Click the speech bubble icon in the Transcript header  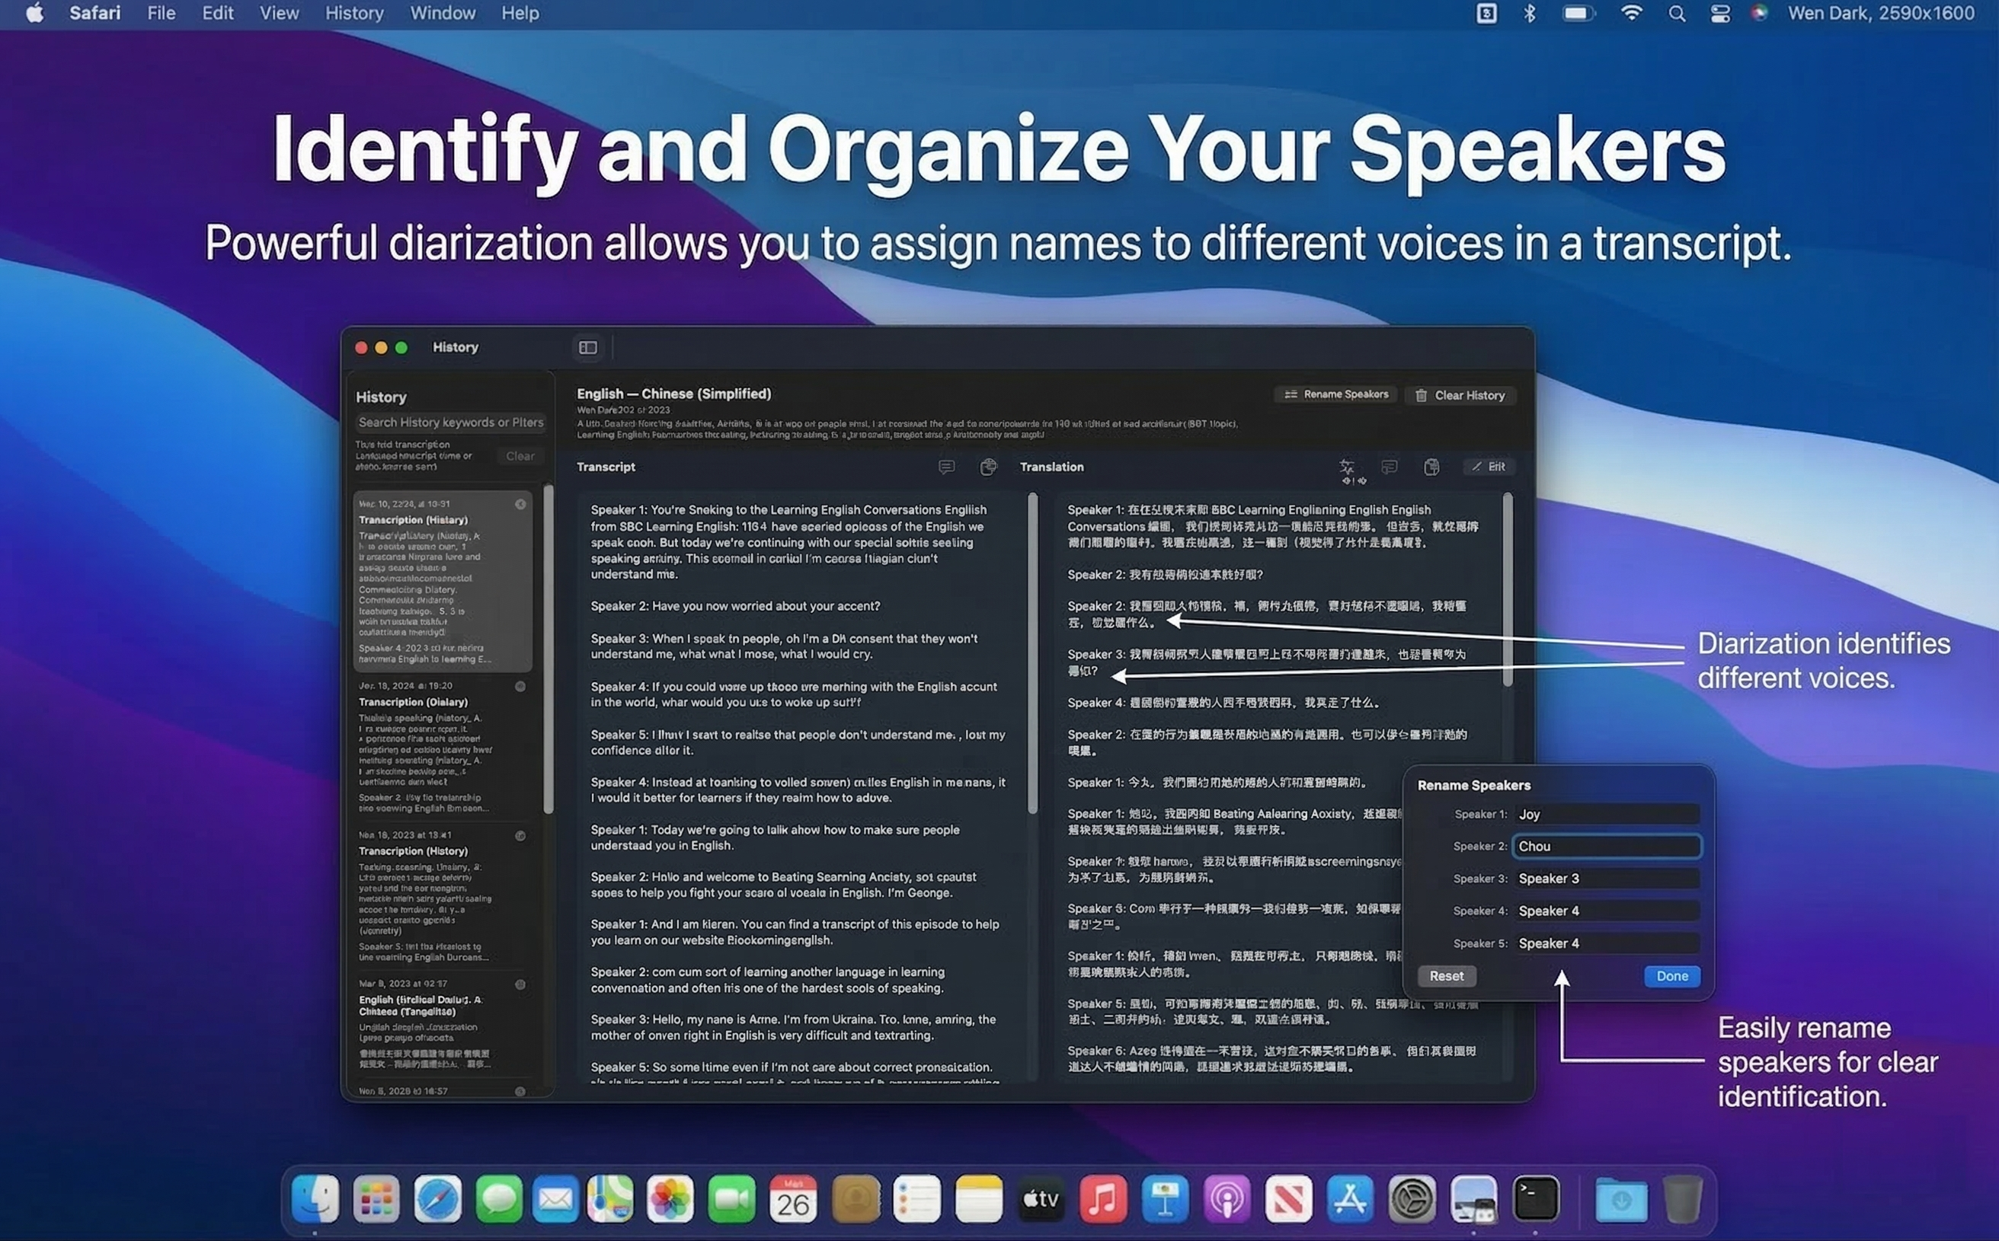click(x=946, y=467)
